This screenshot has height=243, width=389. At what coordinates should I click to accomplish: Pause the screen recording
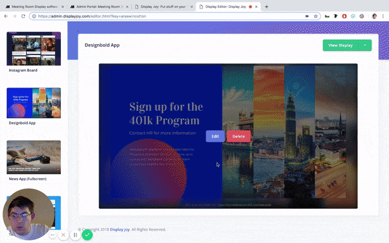coord(75,235)
